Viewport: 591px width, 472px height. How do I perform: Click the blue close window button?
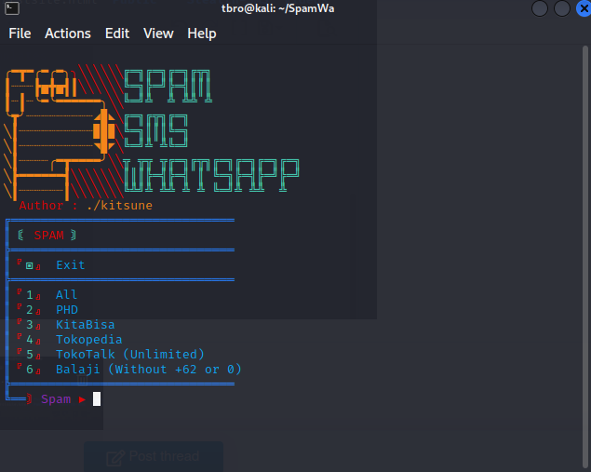584,8
